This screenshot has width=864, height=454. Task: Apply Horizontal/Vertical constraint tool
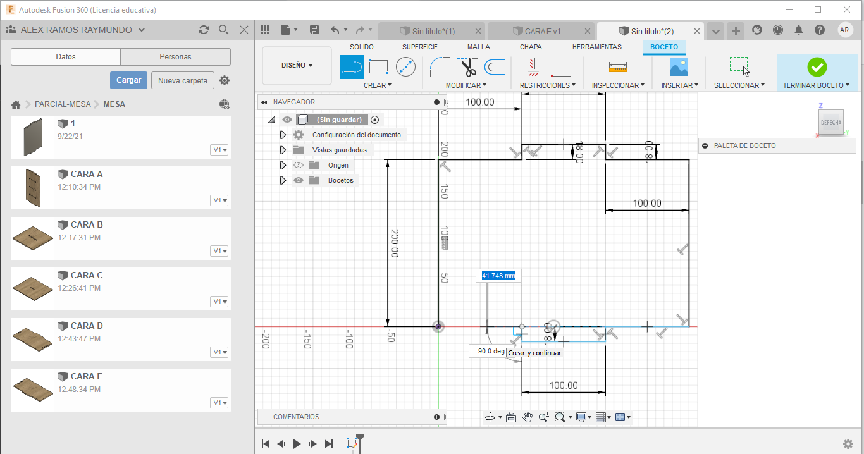(533, 66)
